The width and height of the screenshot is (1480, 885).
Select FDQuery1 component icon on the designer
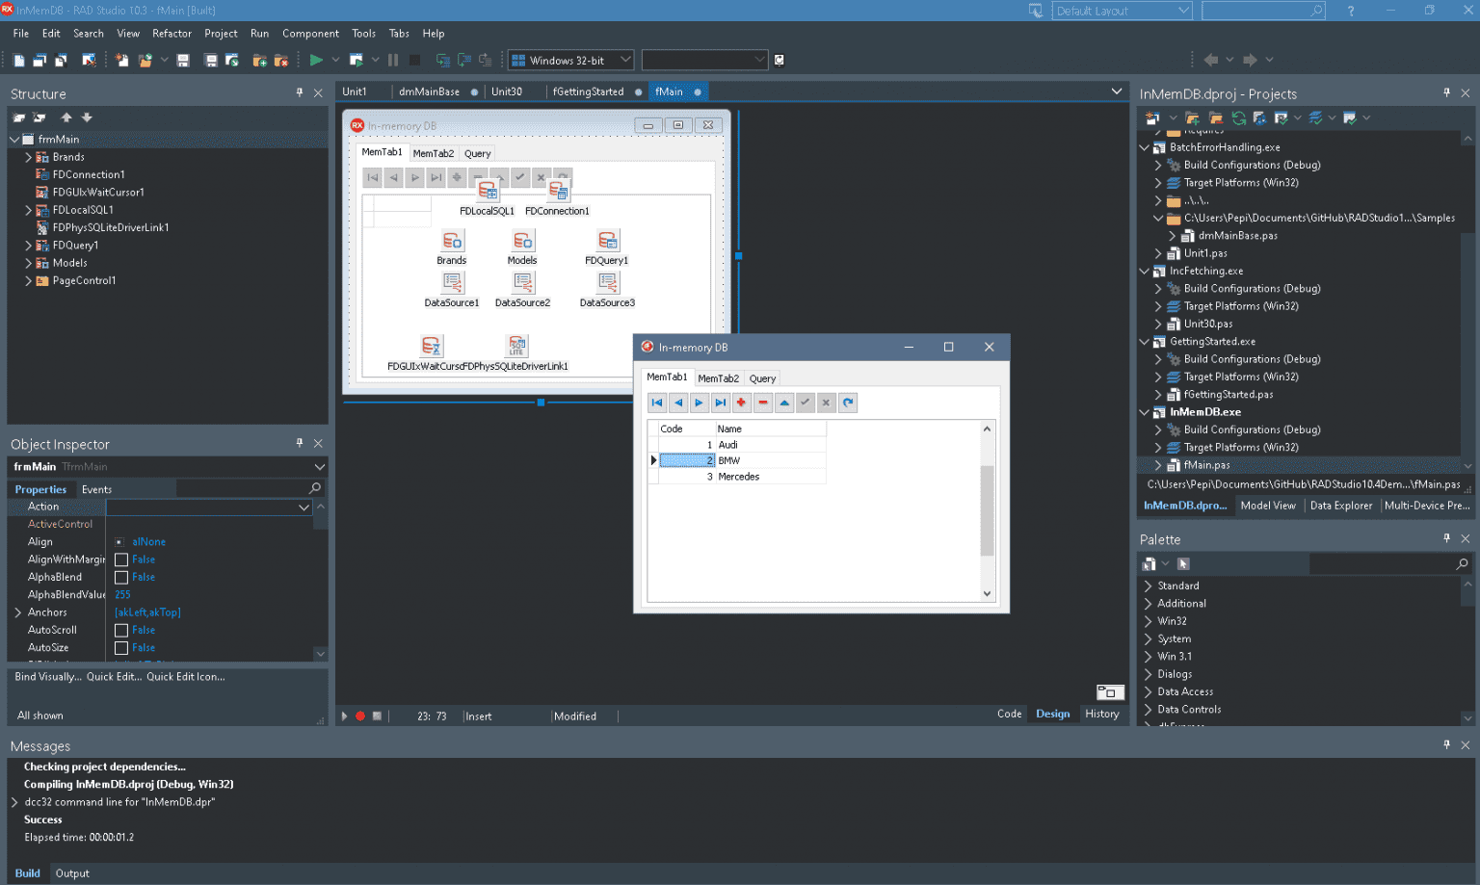click(x=607, y=240)
